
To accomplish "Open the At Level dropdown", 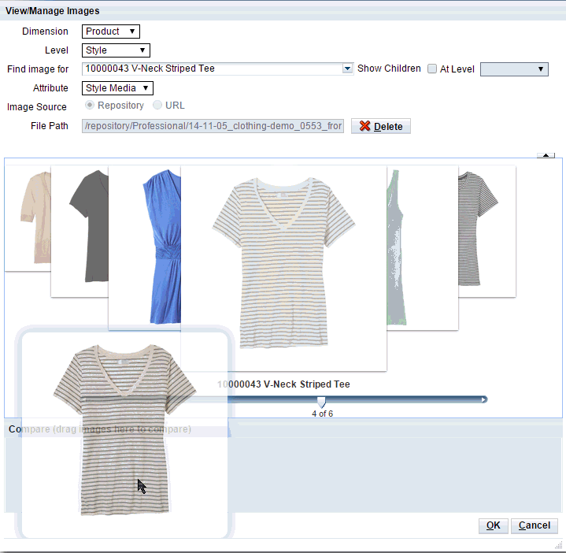I will tap(514, 69).
